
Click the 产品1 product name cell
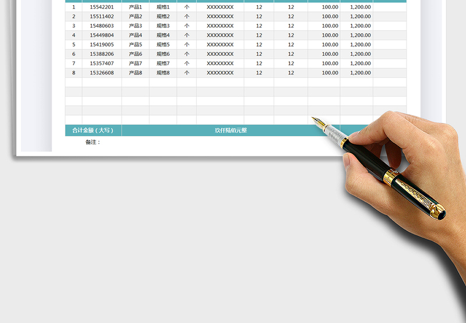coord(136,7)
